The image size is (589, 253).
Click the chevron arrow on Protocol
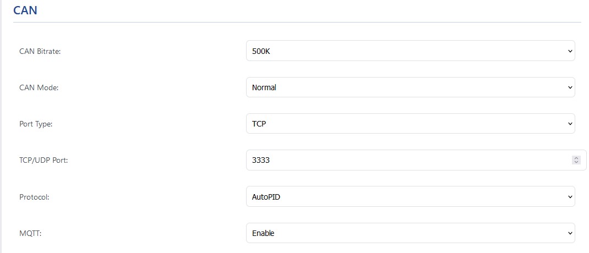click(570, 197)
